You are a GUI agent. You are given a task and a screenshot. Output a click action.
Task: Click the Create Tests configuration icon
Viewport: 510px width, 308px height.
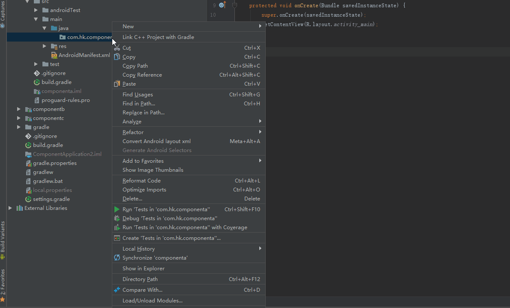click(117, 238)
